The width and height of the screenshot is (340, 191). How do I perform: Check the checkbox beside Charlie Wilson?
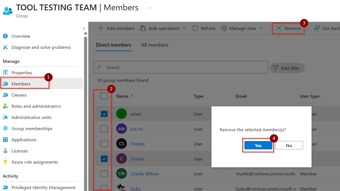[104, 173]
